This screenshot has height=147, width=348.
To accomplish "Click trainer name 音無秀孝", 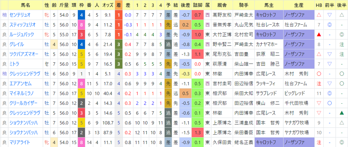I will pyautogui.click(x=222, y=25).
